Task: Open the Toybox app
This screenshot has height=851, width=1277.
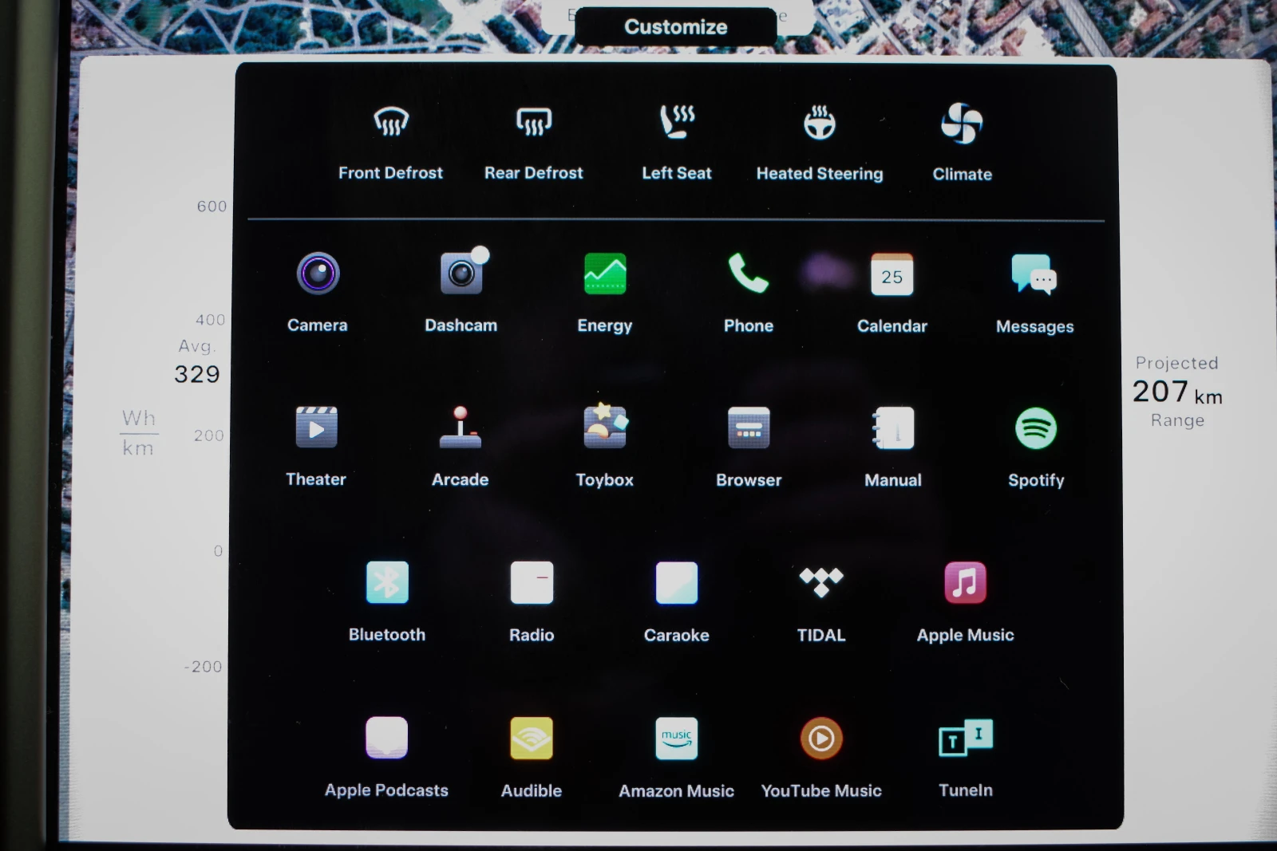Action: click(605, 428)
